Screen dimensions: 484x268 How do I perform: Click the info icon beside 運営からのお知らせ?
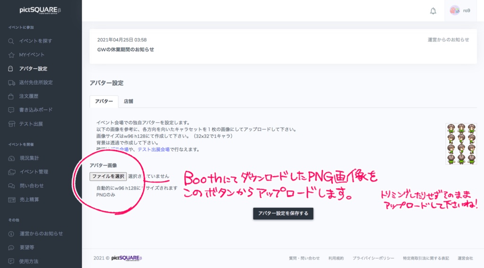[11, 234]
